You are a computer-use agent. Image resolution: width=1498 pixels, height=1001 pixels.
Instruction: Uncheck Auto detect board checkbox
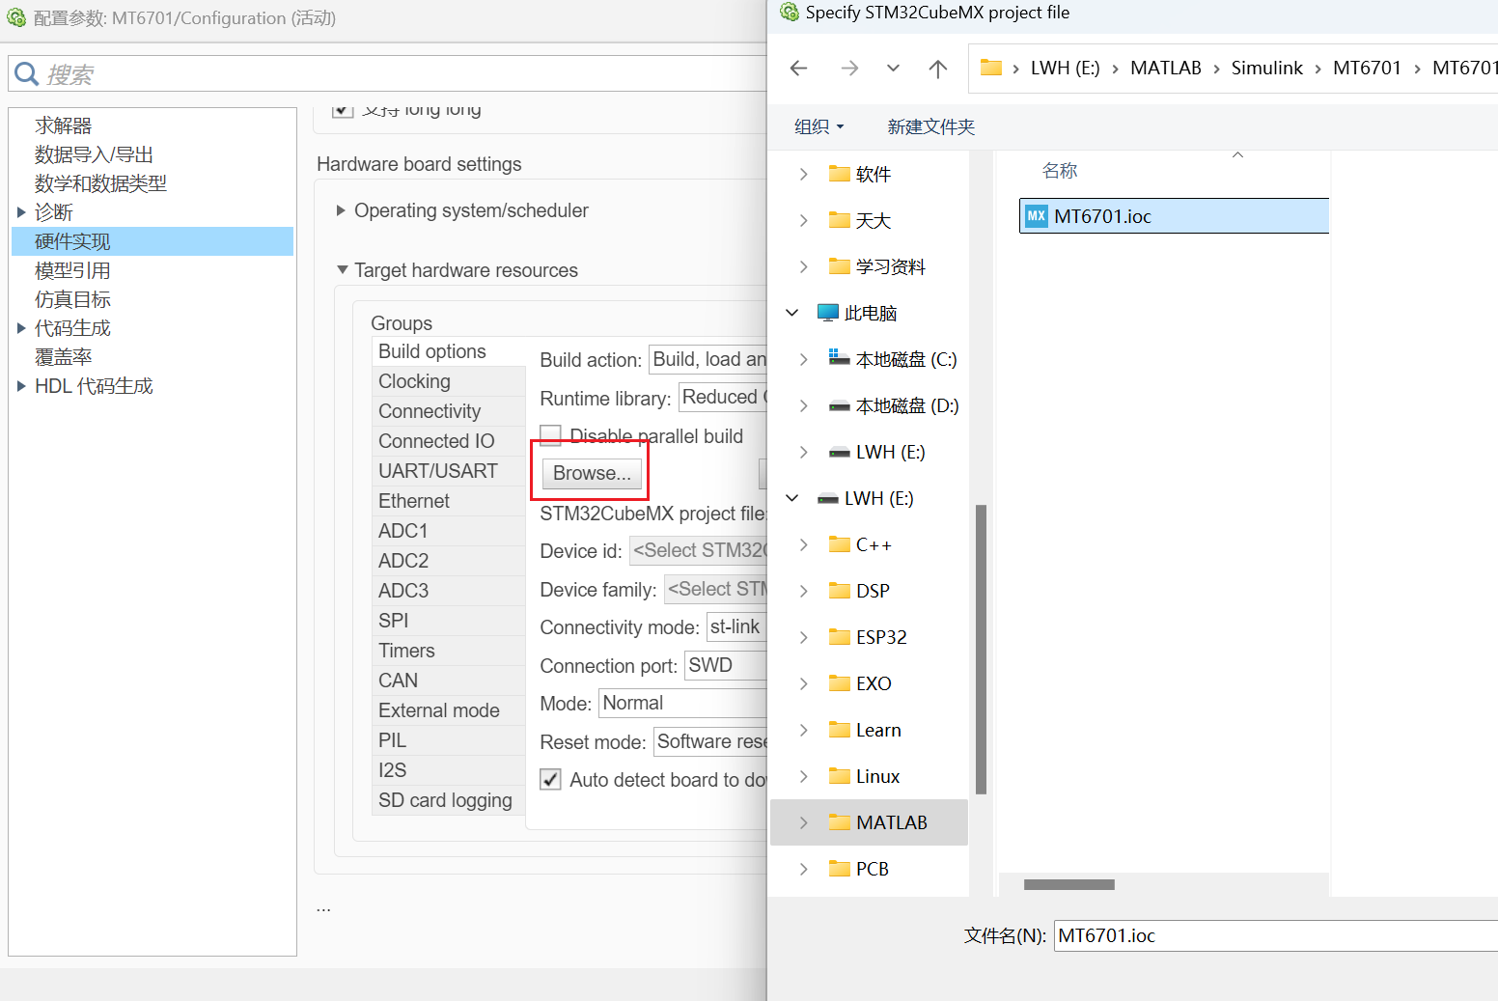pos(550,779)
